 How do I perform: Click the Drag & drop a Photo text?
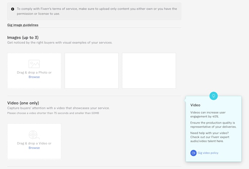[x=34, y=73]
